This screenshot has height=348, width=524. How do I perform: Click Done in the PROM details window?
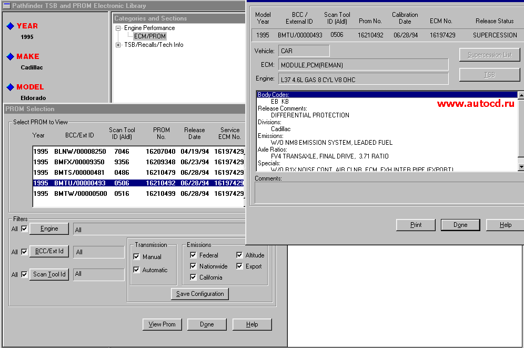pyautogui.click(x=460, y=225)
